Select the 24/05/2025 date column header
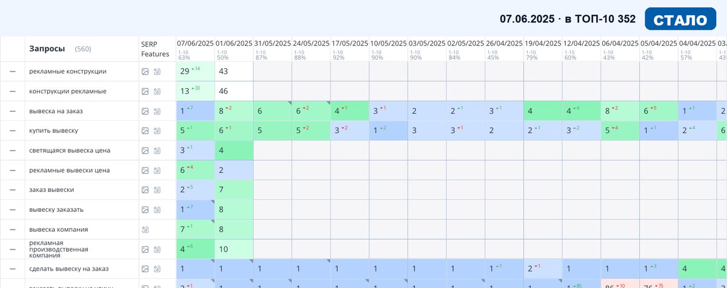 [311, 44]
